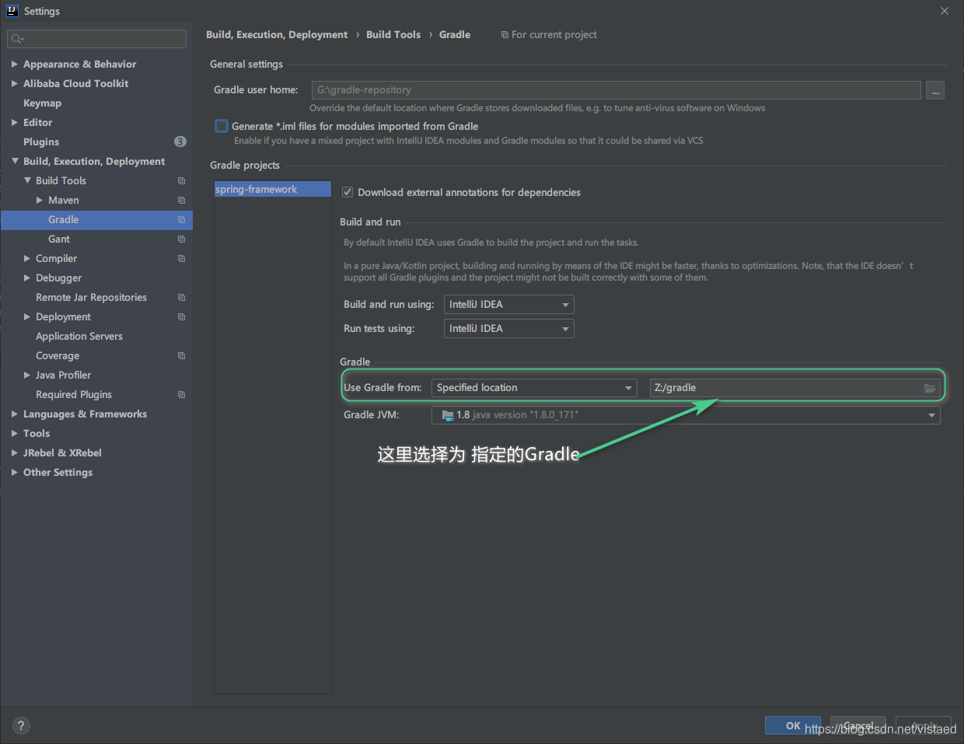The height and width of the screenshot is (744, 964).
Task: Click the Plugins notification badge showing 3
Action: pyautogui.click(x=180, y=141)
